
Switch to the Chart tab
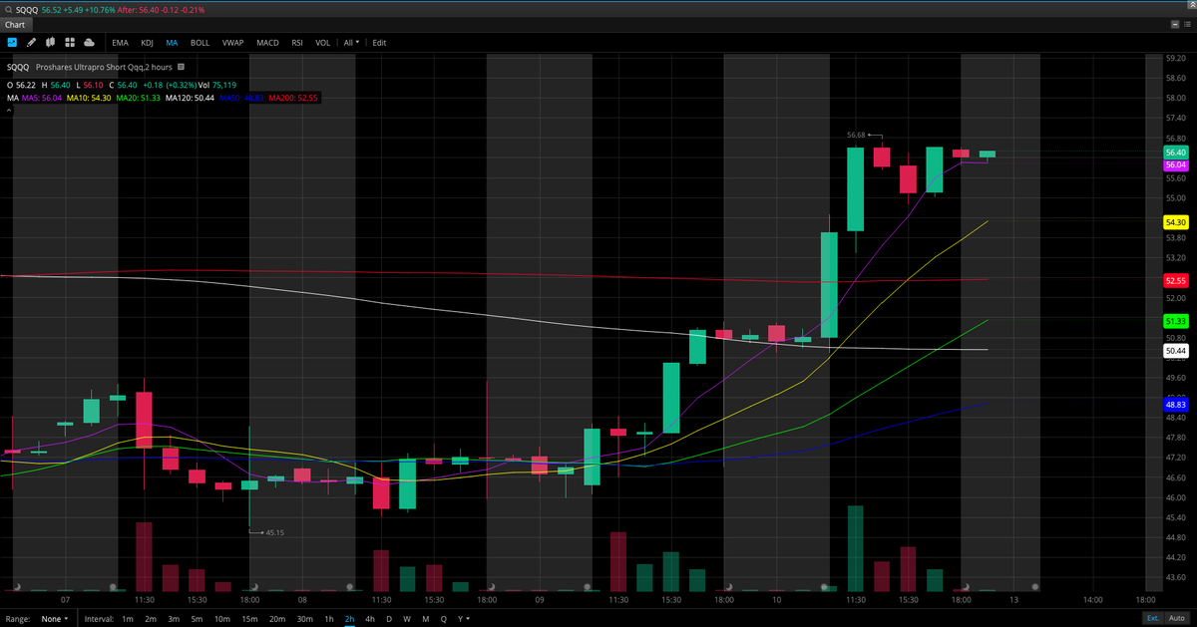pyautogui.click(x=15, y=24)
